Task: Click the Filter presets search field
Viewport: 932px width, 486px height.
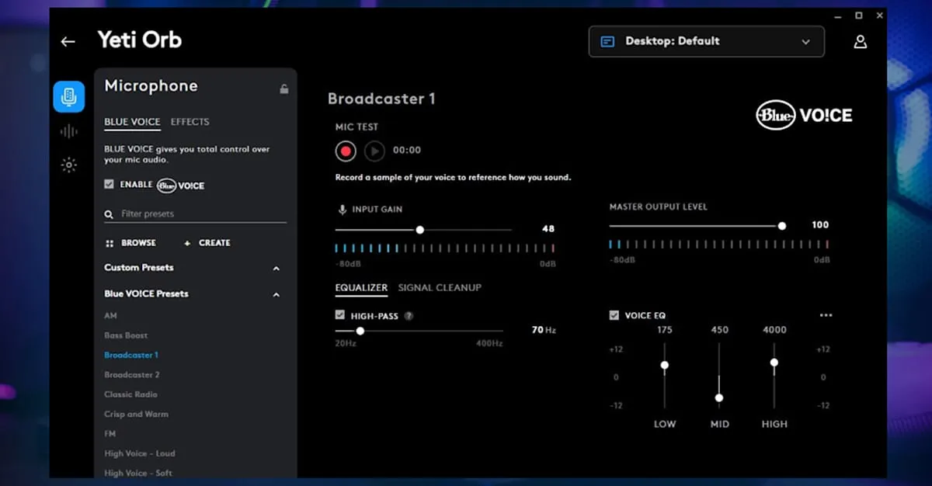Action: coord(196,214)
